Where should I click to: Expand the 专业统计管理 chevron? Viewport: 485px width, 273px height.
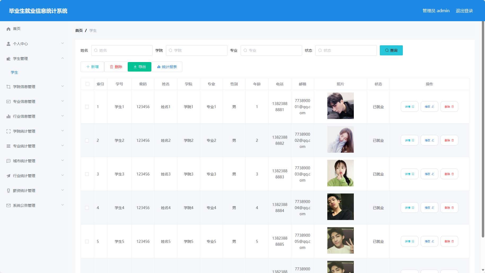(x=63, y=146)
